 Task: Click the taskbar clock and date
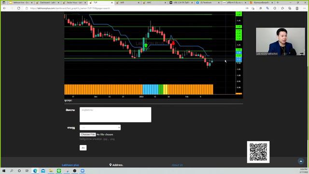click(304, 171)
